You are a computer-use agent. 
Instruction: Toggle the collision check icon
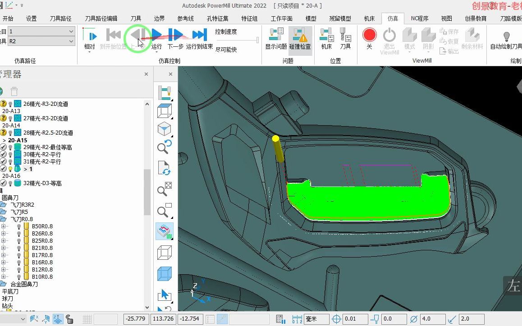[300, 35]
